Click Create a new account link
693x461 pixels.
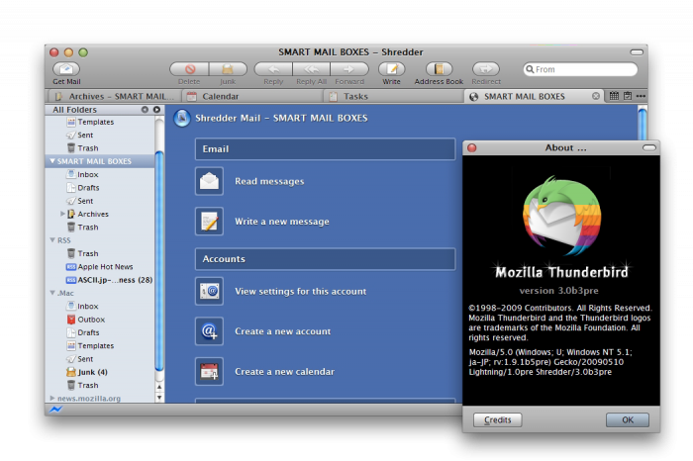pyautogui.click(x=282, y=331)
